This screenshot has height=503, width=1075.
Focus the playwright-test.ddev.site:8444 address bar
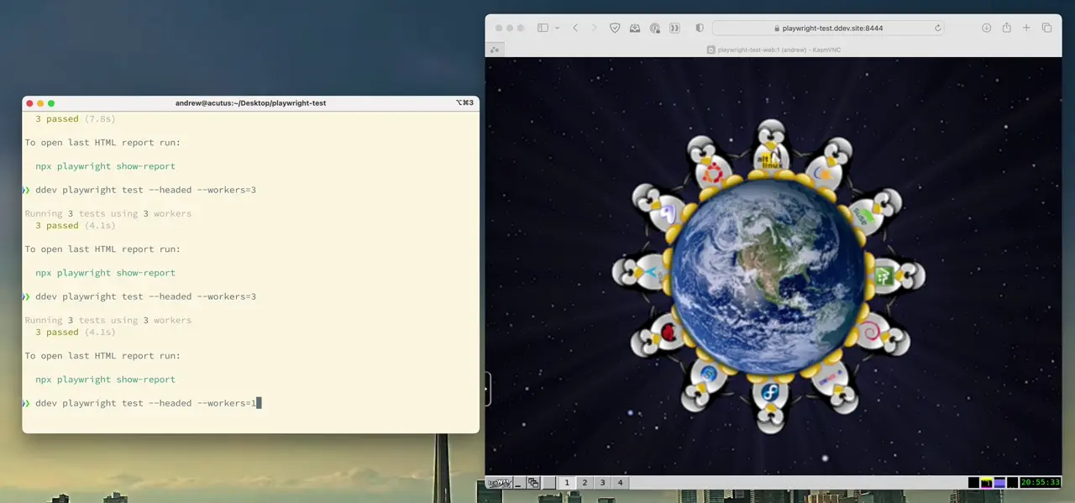pos(827,28)
